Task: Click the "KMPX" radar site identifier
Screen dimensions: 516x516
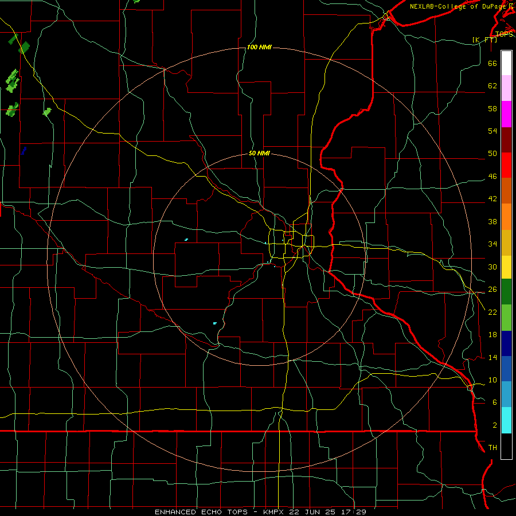Action: [273, 512]
